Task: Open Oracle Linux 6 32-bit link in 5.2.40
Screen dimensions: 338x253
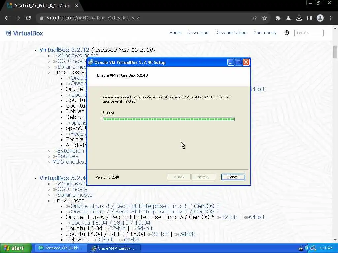Action: 227,217
